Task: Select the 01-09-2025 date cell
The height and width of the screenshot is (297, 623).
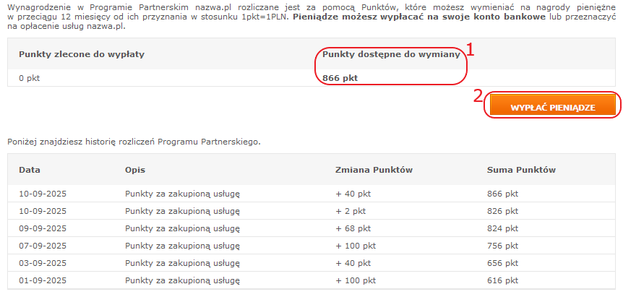Action: click(x=43, y=280)
